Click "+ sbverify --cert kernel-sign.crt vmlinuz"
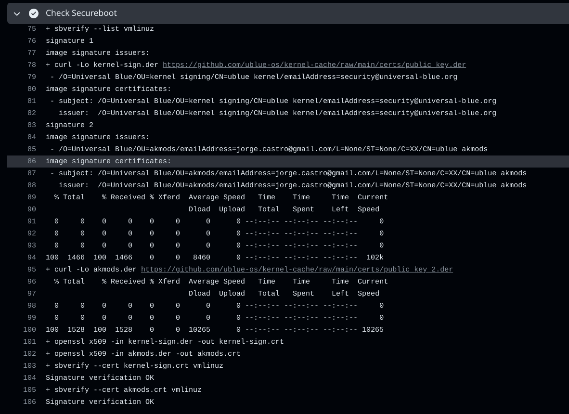The image size is (569, 414). 134,365
